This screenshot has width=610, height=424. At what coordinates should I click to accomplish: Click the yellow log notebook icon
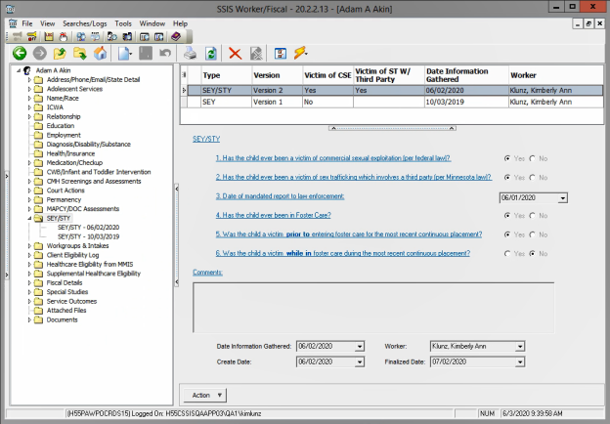point(49,36)
